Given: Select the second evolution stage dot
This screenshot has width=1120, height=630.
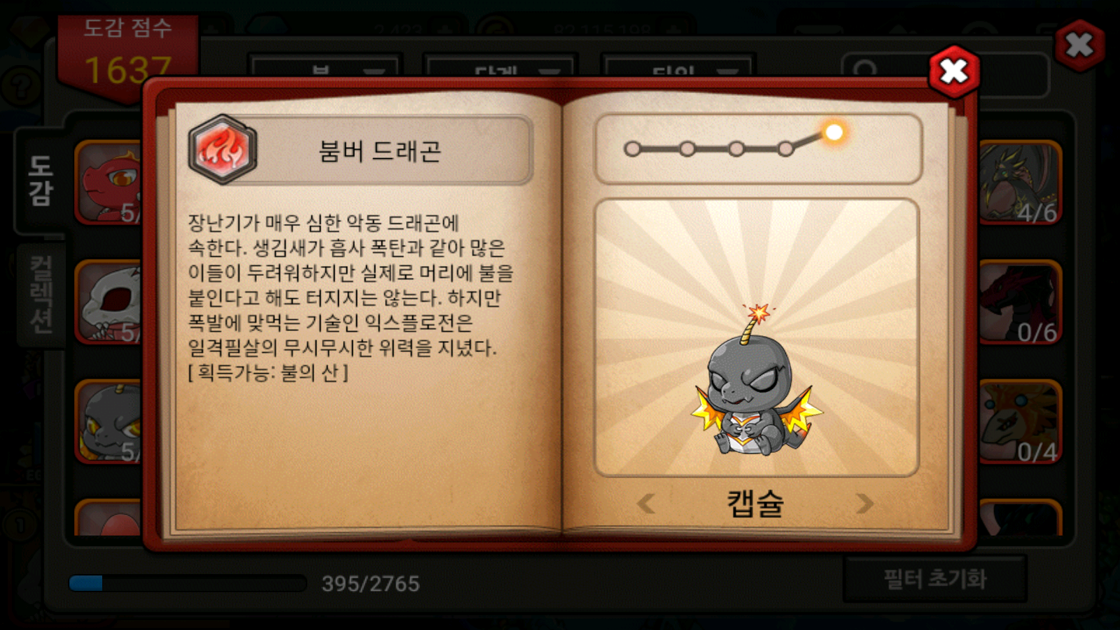Looking at the screenshot, I should point(687,149).
